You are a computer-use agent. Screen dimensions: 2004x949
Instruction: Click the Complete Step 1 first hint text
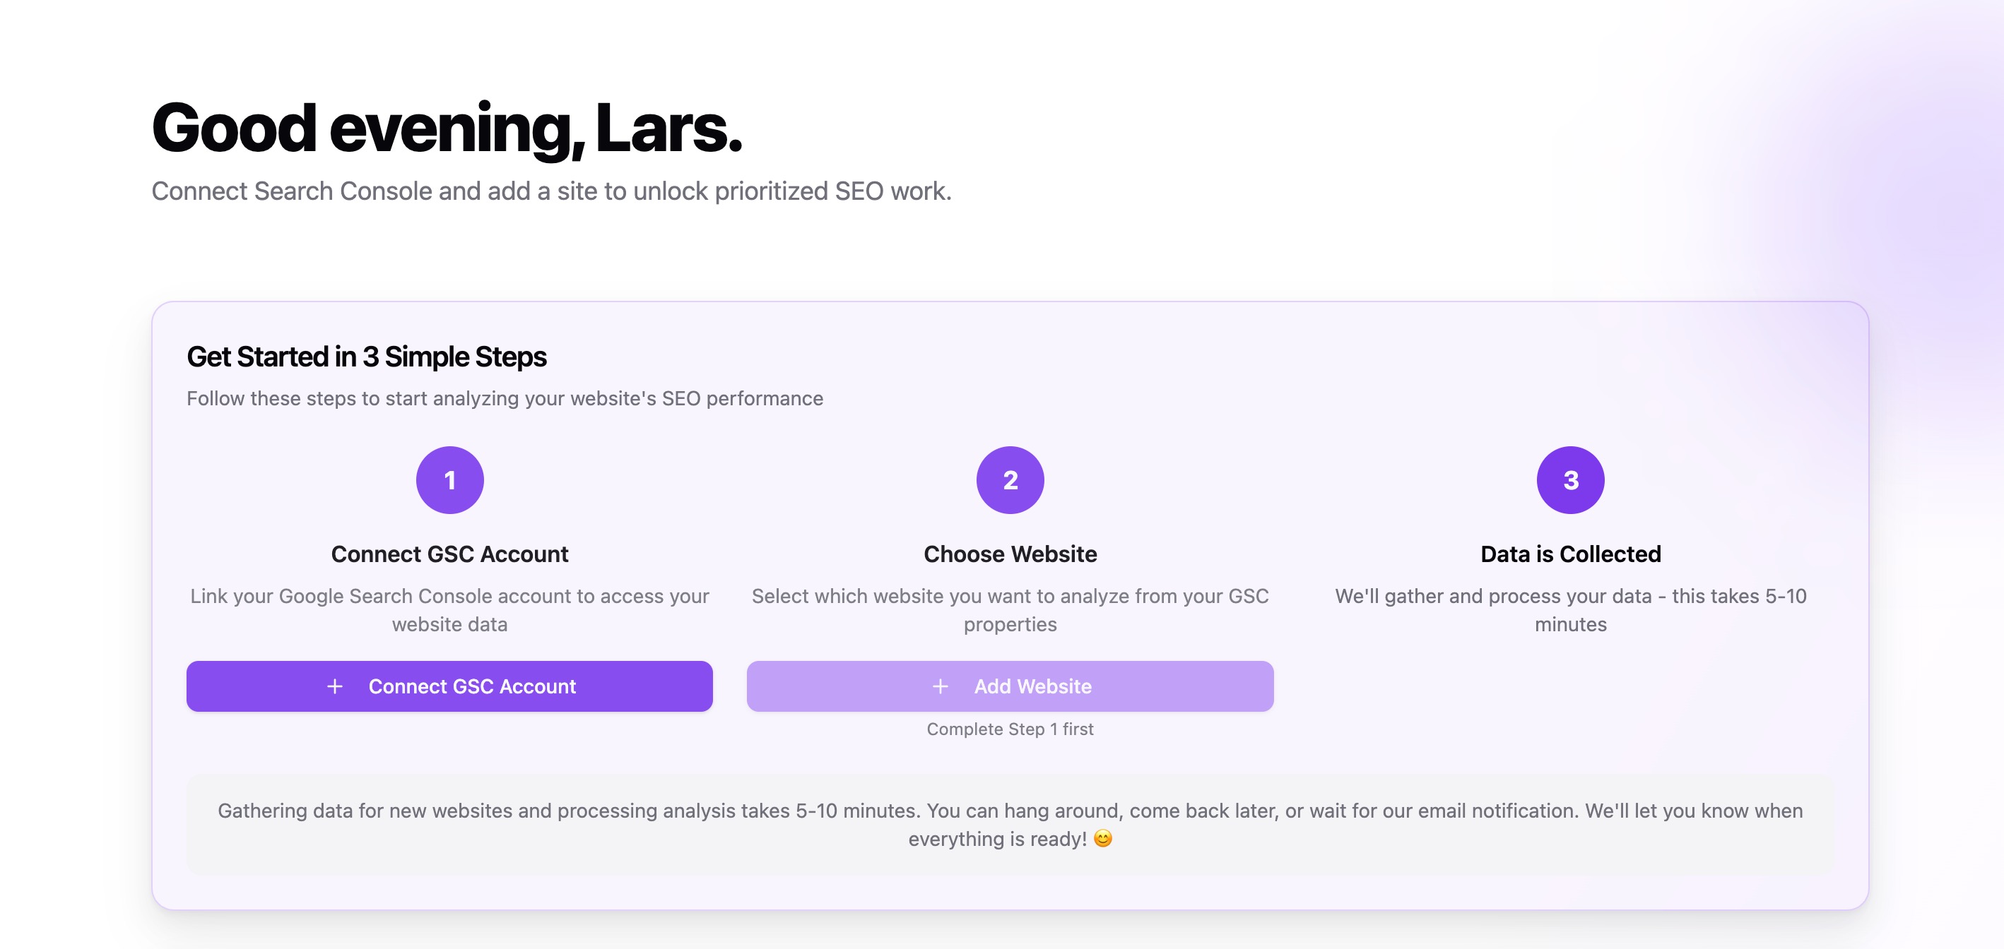[1009, 729]
